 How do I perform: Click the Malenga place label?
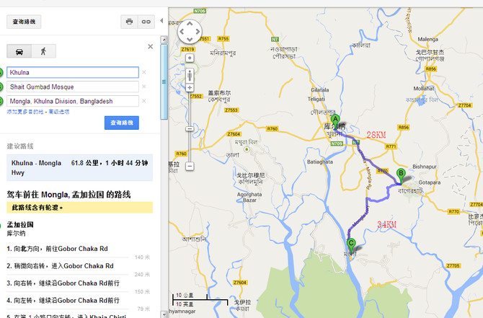tap(428, 40)
